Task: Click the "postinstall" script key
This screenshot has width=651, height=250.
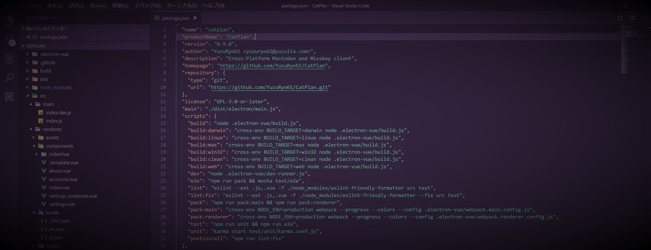Action: [x=207, y=238]
